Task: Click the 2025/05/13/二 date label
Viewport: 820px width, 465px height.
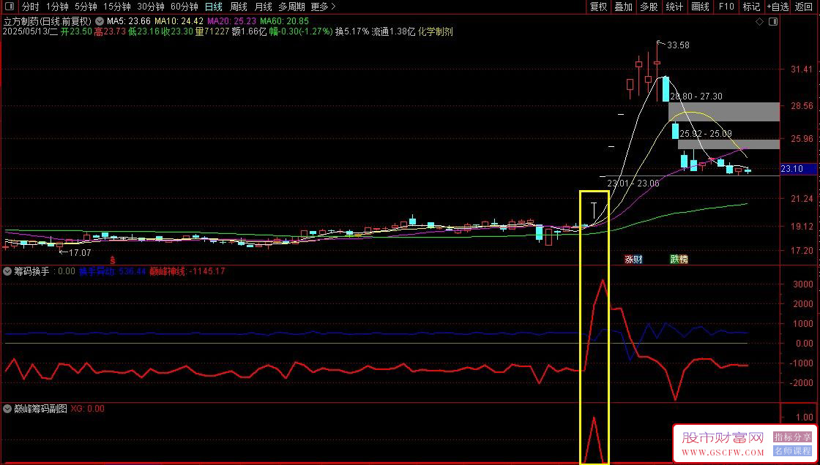Action: point(30,32)
